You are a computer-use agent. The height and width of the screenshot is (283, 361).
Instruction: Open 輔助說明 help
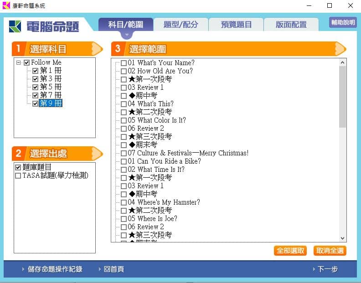tap(343, 22)
